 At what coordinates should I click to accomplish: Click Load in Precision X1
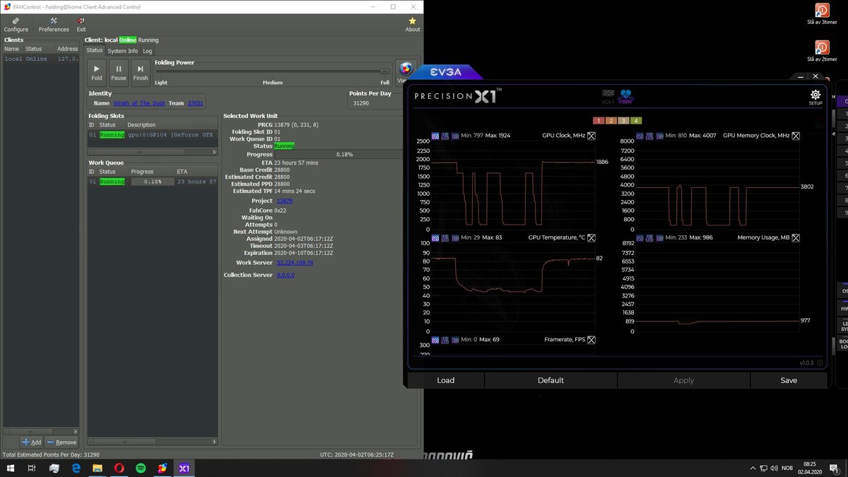point(446,380)
